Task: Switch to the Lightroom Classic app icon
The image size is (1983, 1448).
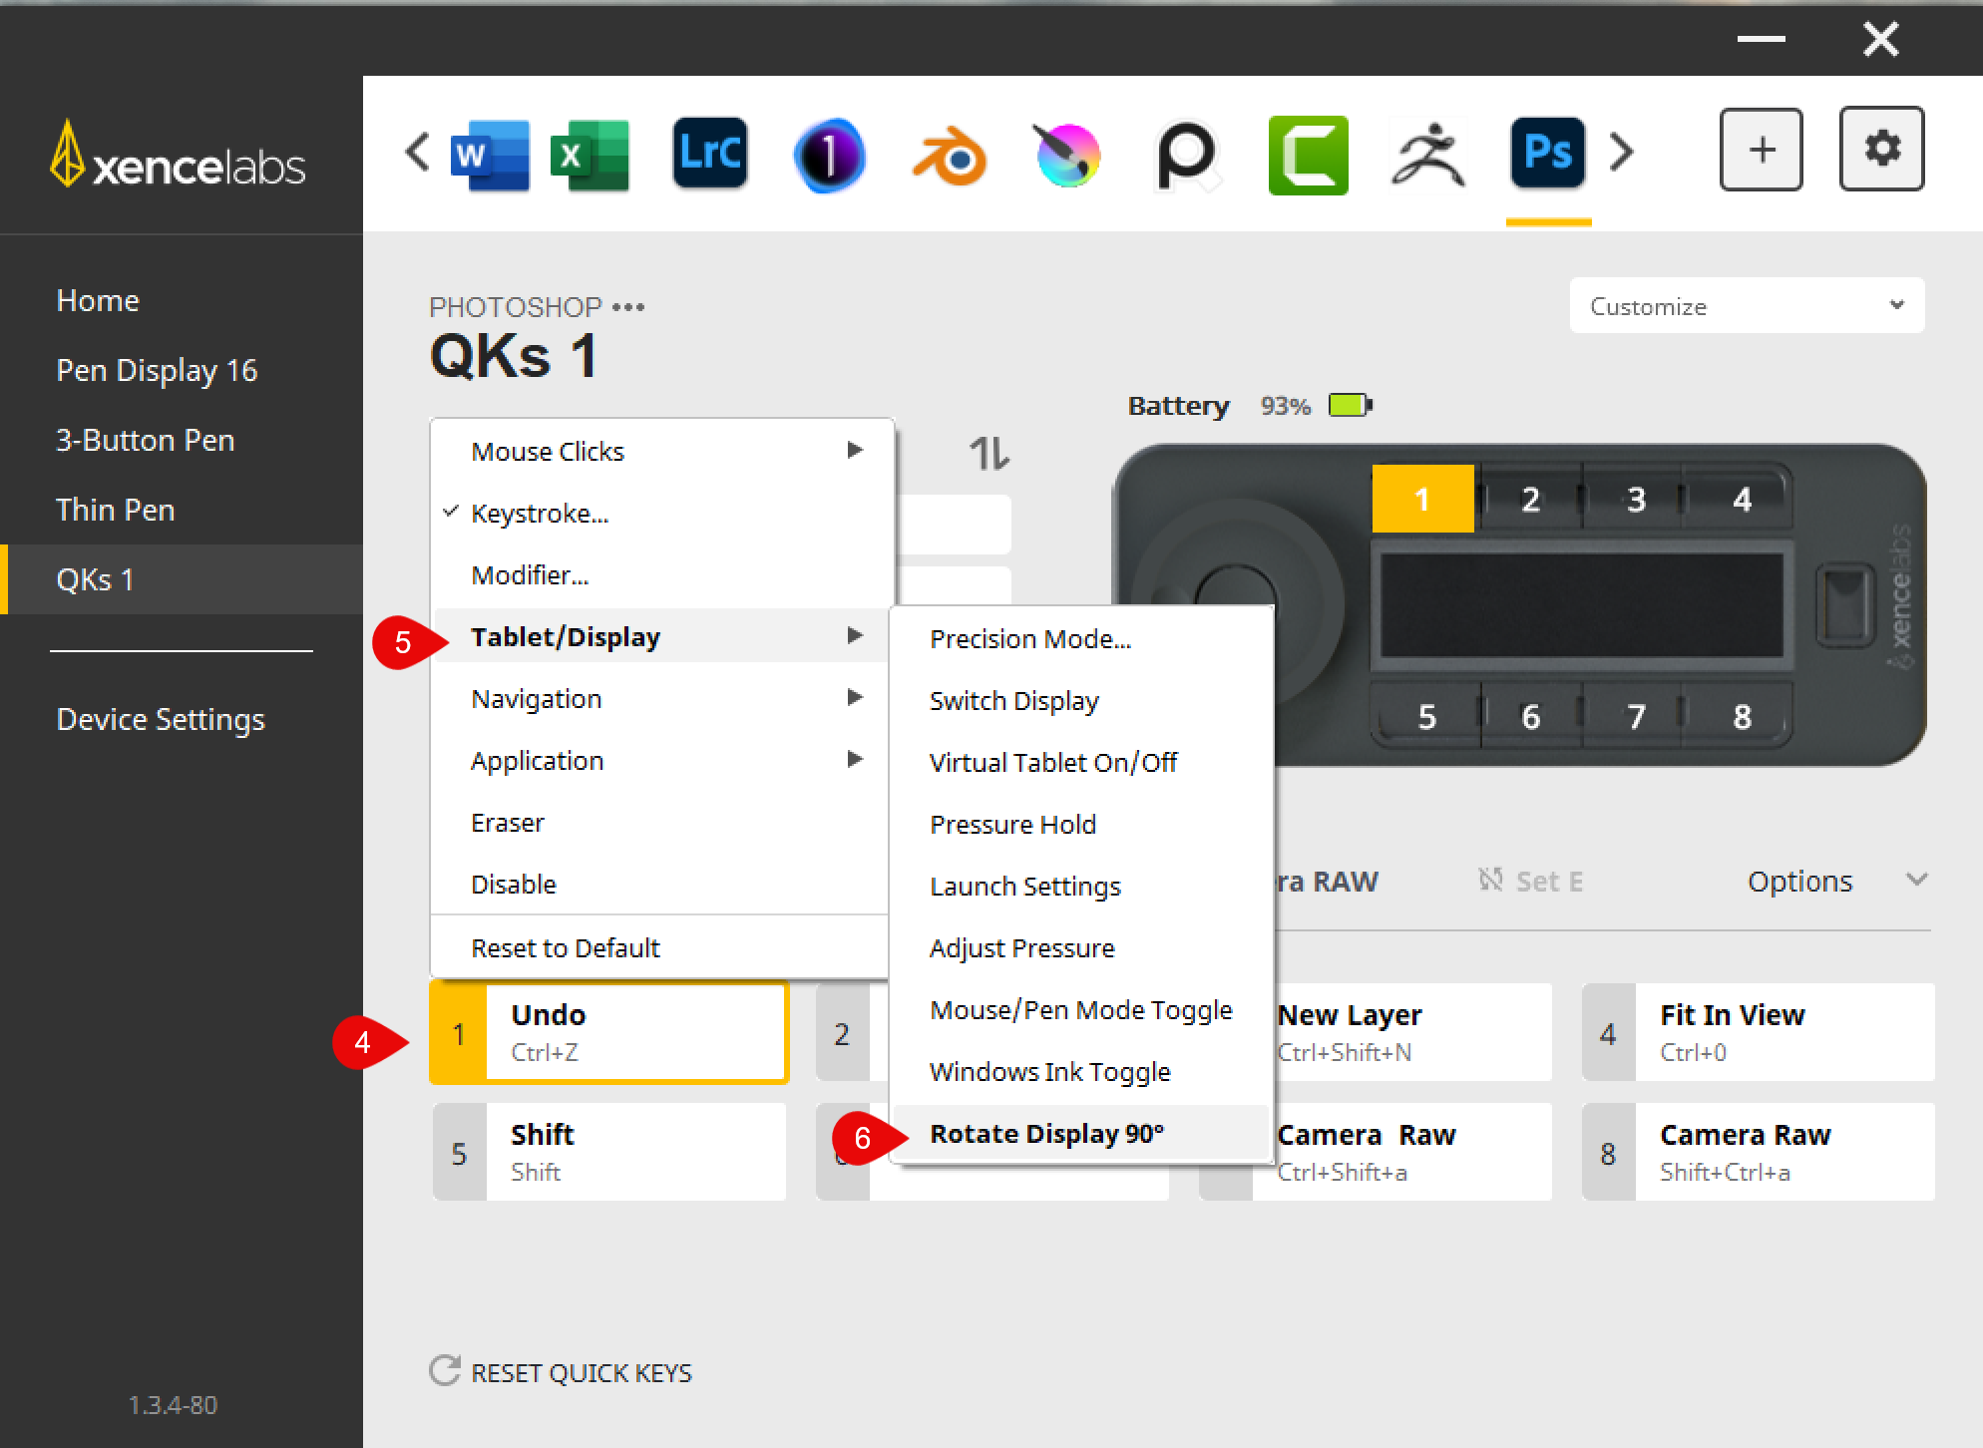Action: tap(709, 154)
